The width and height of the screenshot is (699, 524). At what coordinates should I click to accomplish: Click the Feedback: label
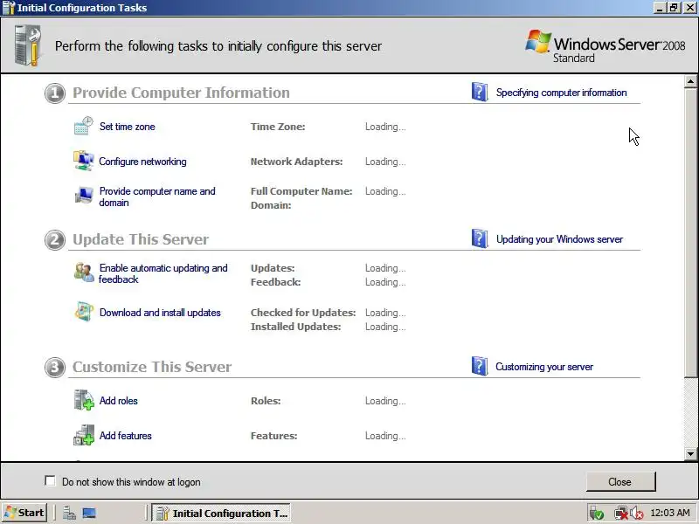[x=275, y=282]
